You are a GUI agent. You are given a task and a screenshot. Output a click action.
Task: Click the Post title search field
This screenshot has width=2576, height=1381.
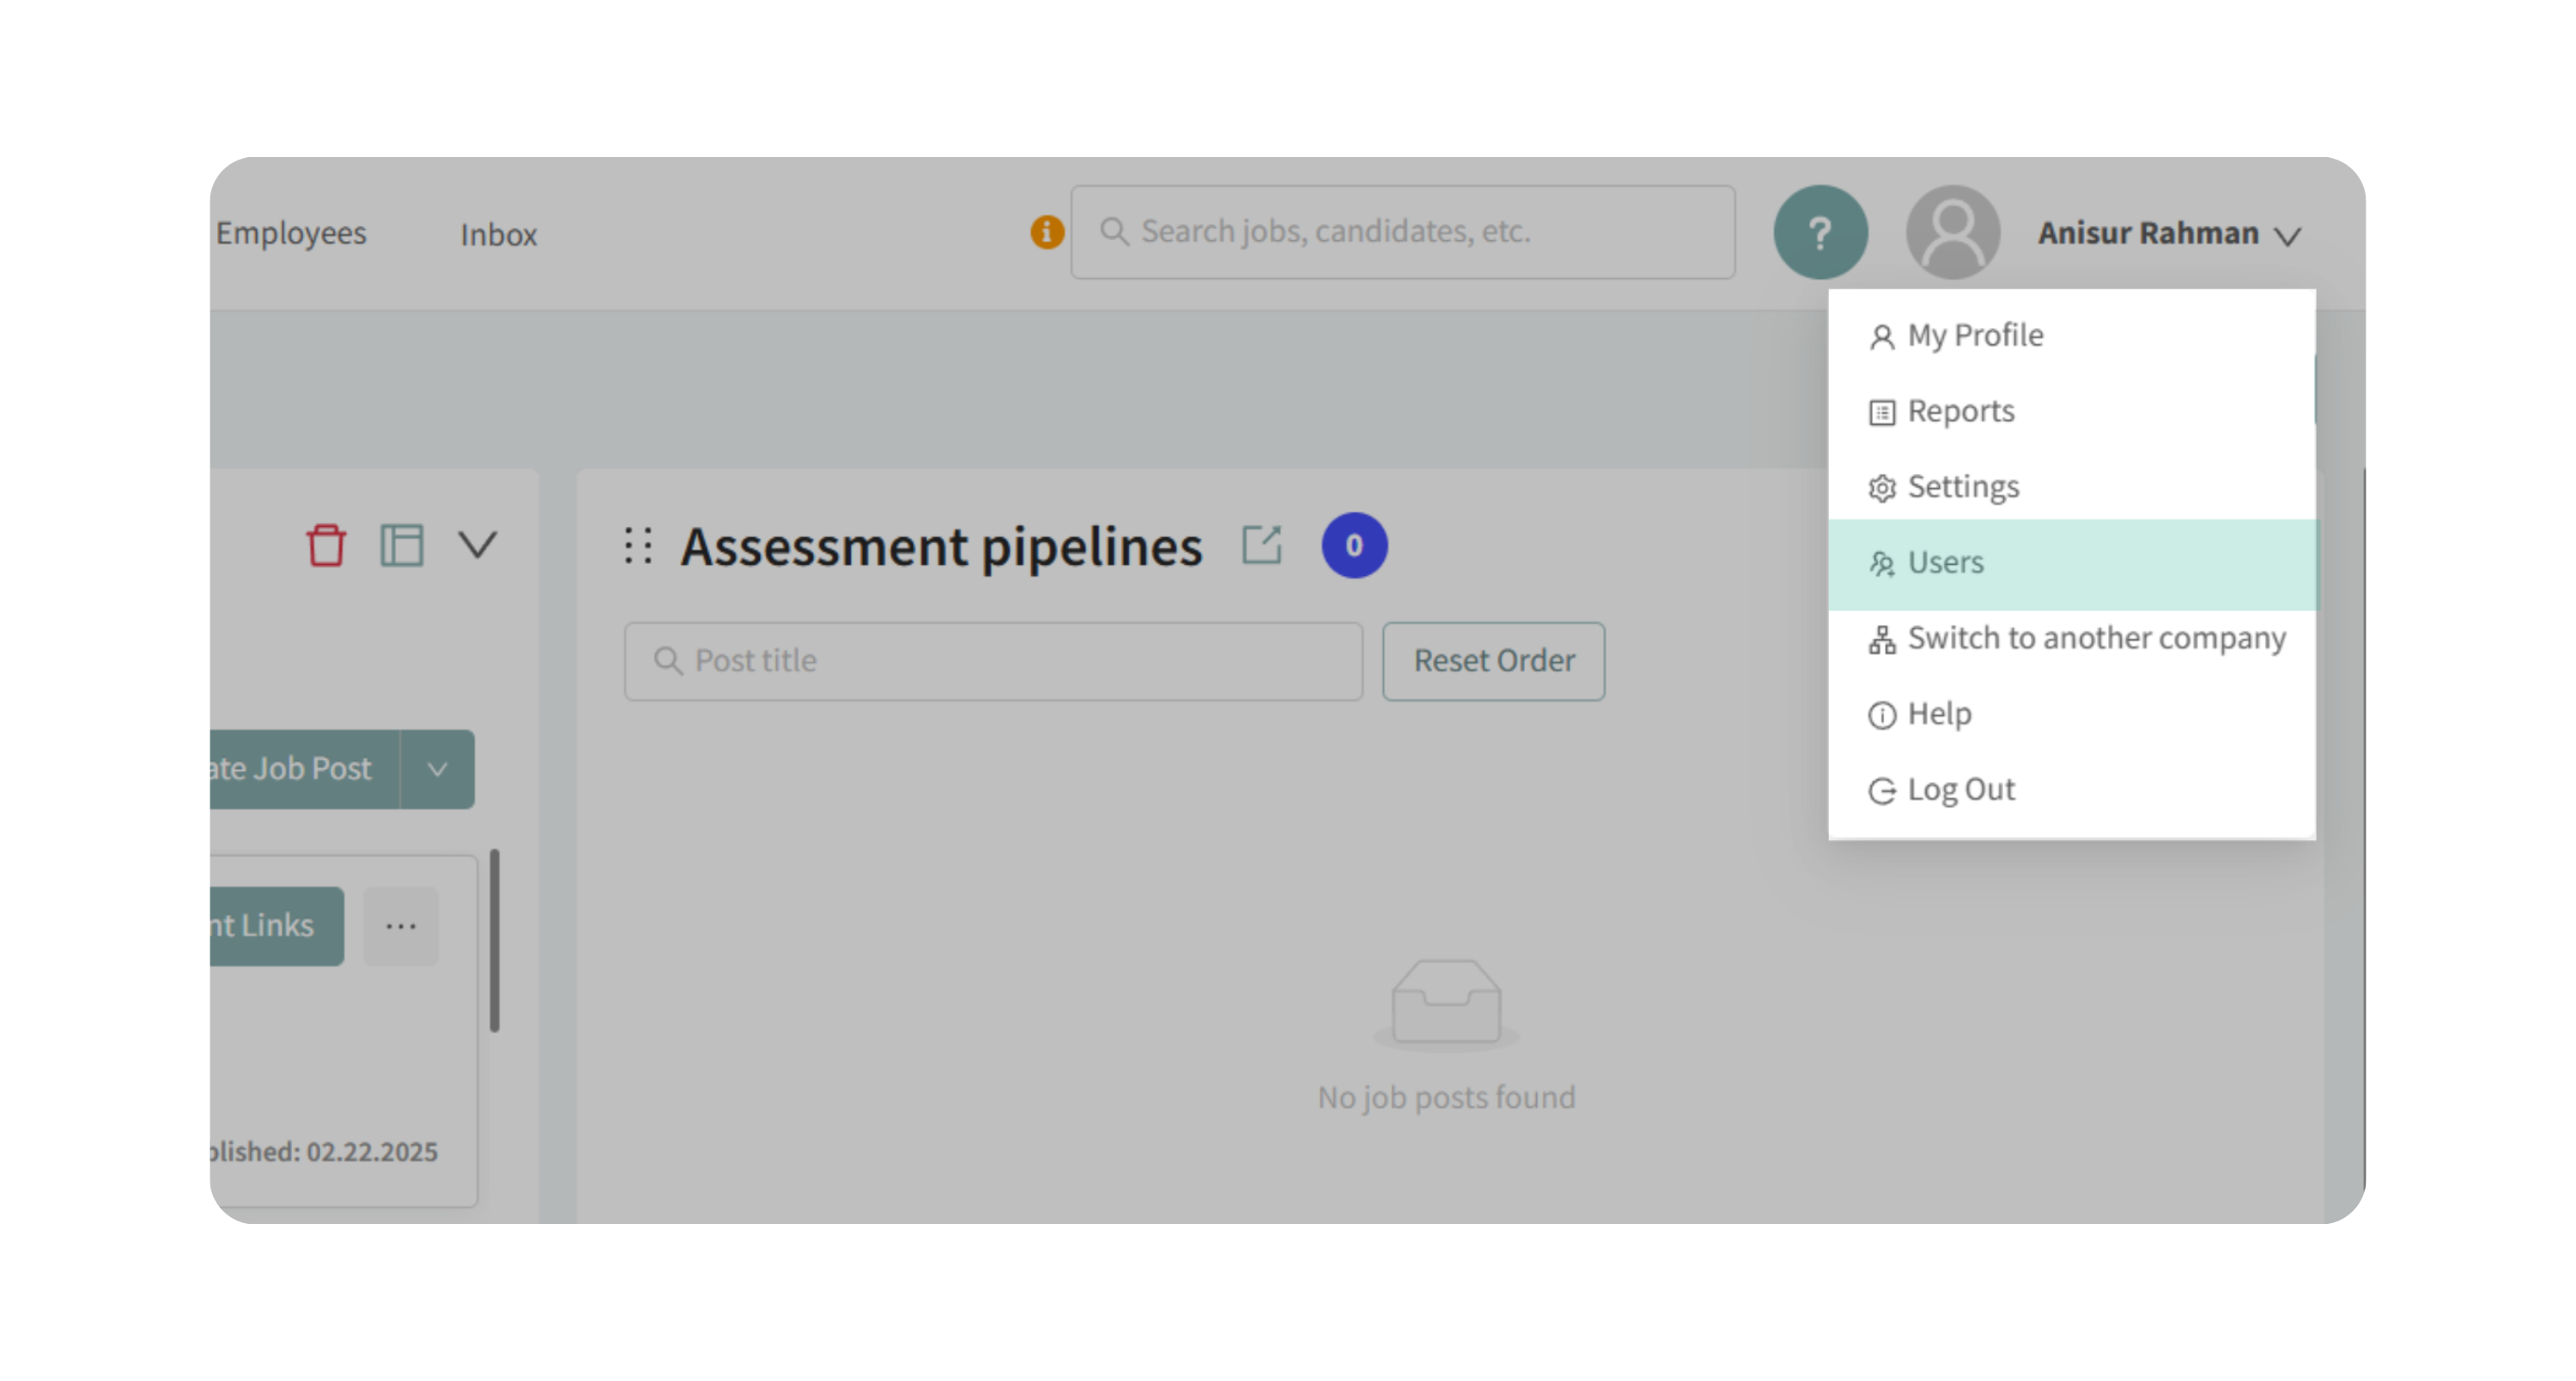(993, 662)
